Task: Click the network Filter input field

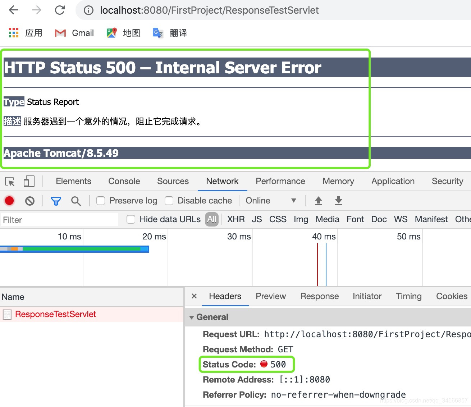Action: click(59, 220)
